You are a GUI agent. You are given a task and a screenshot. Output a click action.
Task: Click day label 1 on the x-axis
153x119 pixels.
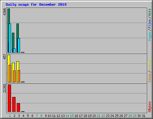[x=10, y=116]
